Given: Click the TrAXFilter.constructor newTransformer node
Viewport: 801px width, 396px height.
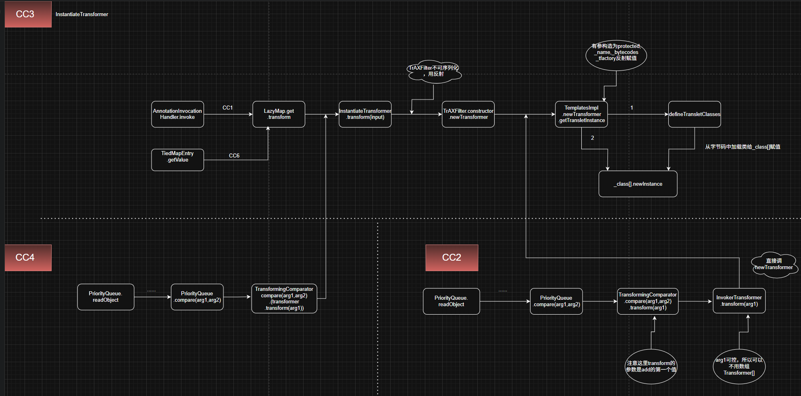Looking at the screenshot, I should tap(468, 114).
